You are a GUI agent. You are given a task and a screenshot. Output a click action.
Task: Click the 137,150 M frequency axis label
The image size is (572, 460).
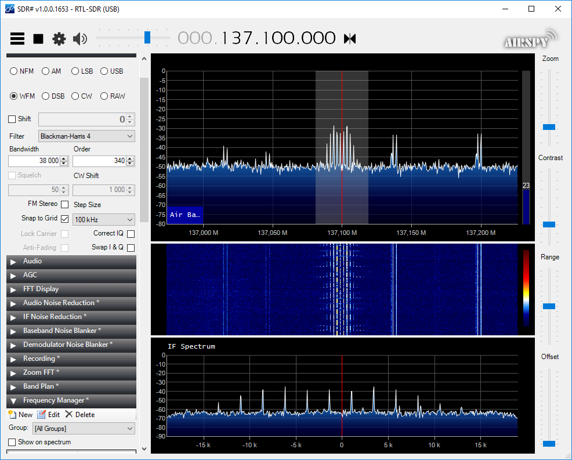411,233
